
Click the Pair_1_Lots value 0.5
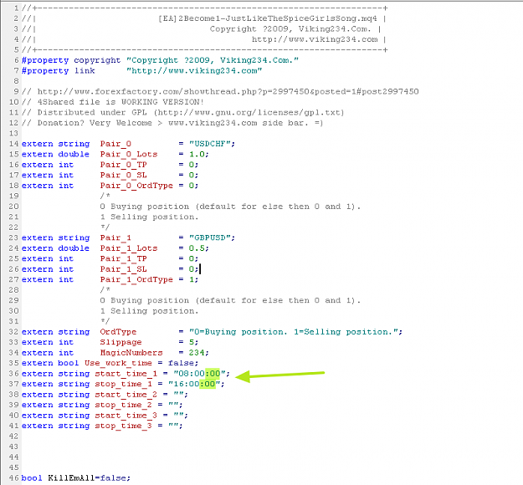197,248
